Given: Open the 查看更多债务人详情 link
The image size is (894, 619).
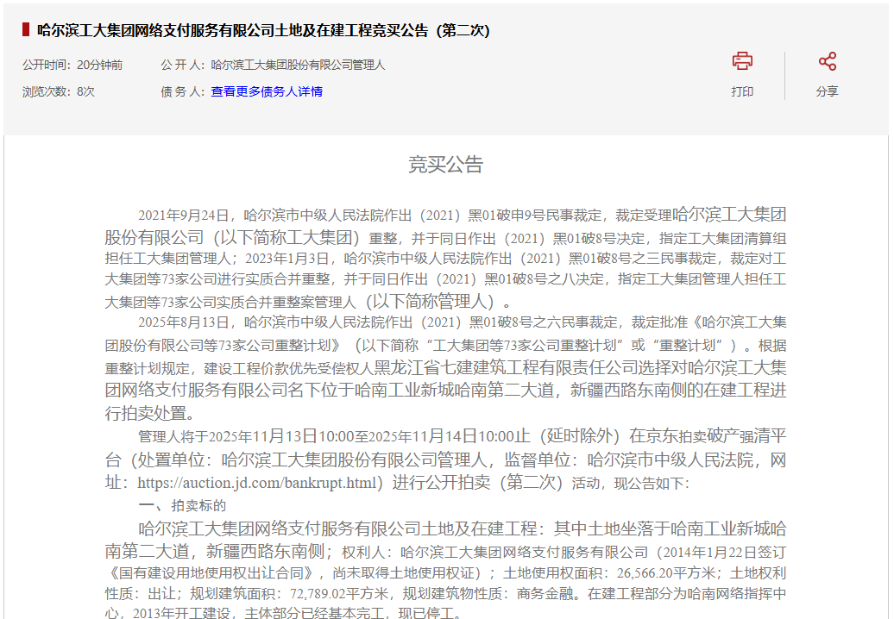Looking at the screenshot, I should coord(267,91).
